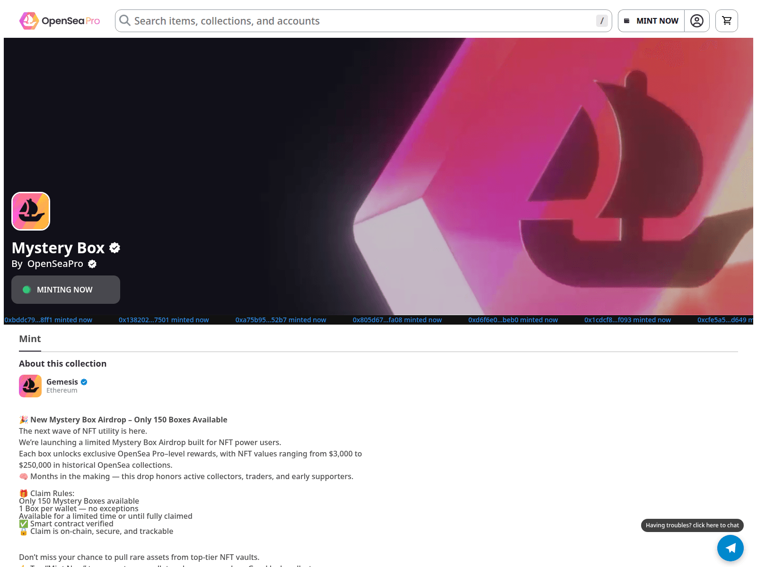
Task: Open the shopping cart
Action: (x=726, y=20)
